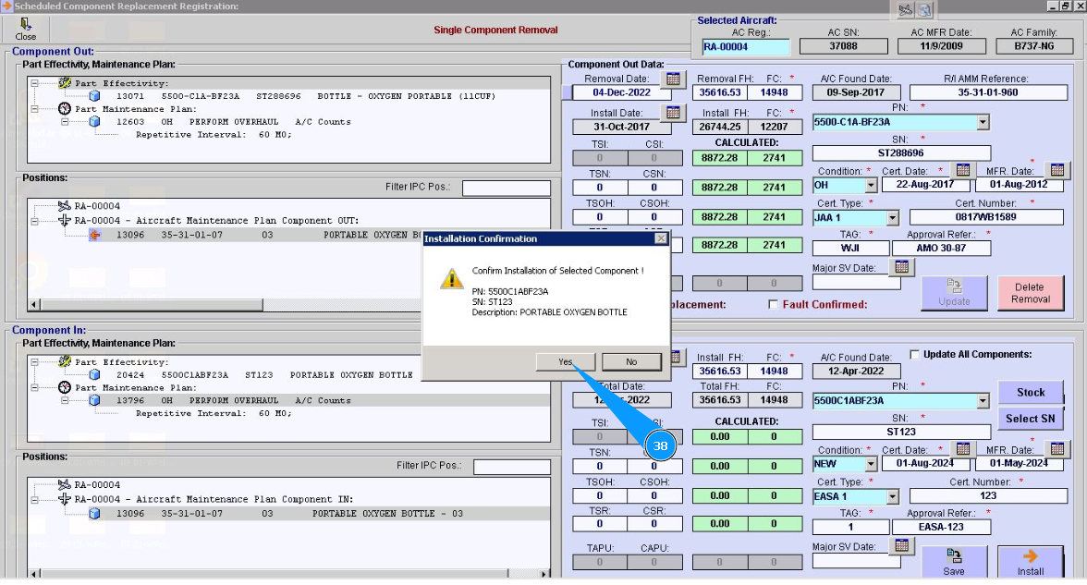
Task: Click No in Installation Confirmation dialog
Action: (631, 362)
